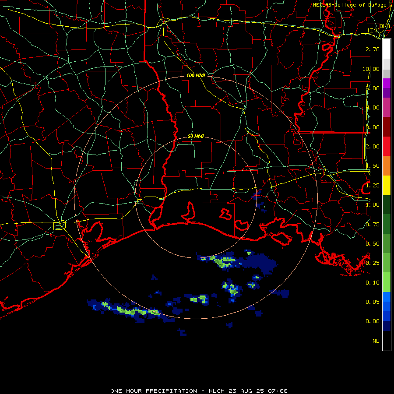Image resolution: width=394 pixels, height=394 pixels.
Task: Click the 10.00 legend value
Action: coord(371,69)
